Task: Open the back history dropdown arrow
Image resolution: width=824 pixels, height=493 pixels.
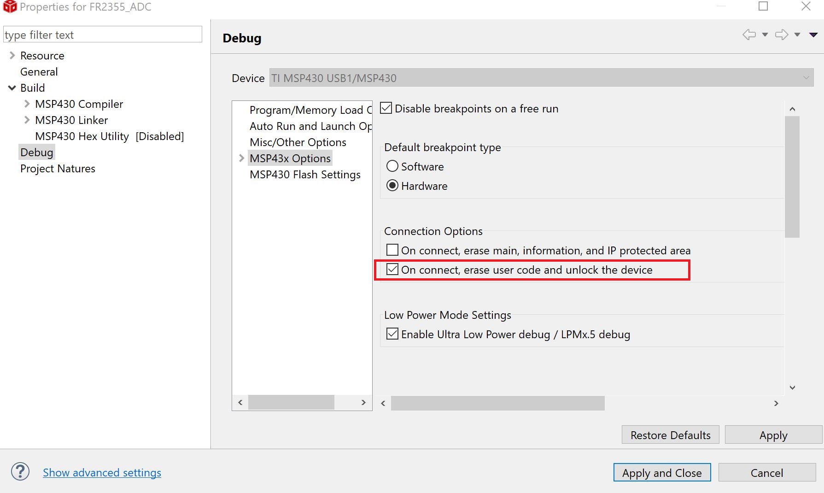Action: 765,35
